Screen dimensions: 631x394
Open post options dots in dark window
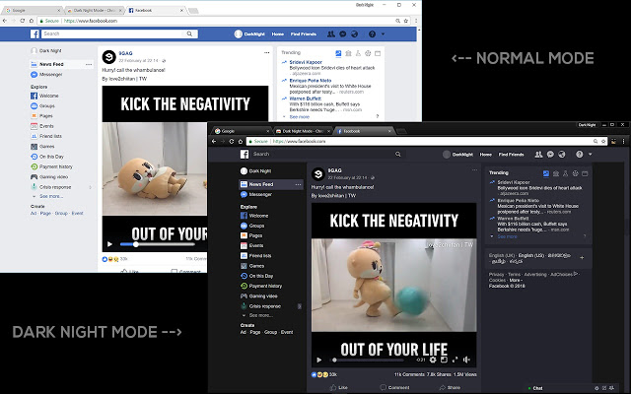(475, 170)
